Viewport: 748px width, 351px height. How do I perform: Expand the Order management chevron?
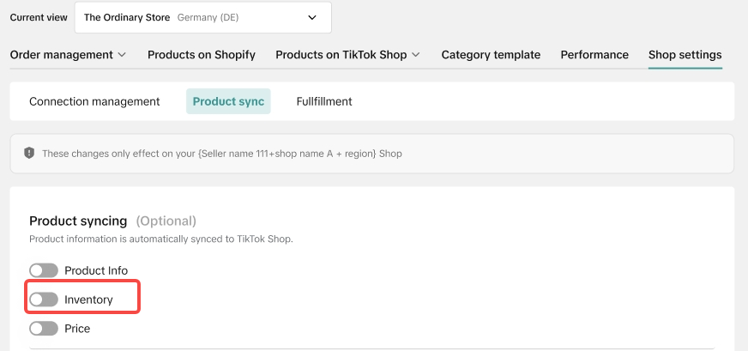pos(122,55)
